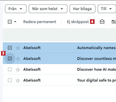Star the Discover how AI email
Viewport: 116px width, 102px height.
click(x=18, y=70)
